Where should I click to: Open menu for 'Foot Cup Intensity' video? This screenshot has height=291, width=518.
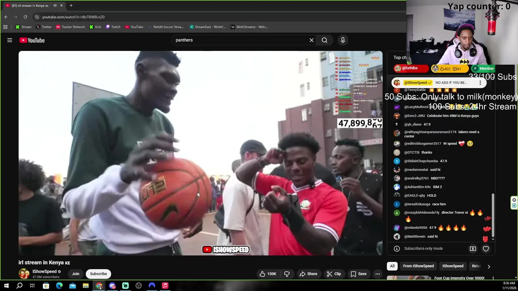(493, 278)
